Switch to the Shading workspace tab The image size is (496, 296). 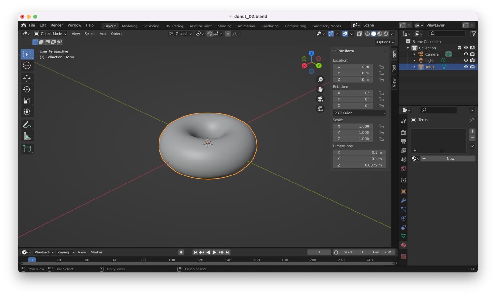pos(224,26)
